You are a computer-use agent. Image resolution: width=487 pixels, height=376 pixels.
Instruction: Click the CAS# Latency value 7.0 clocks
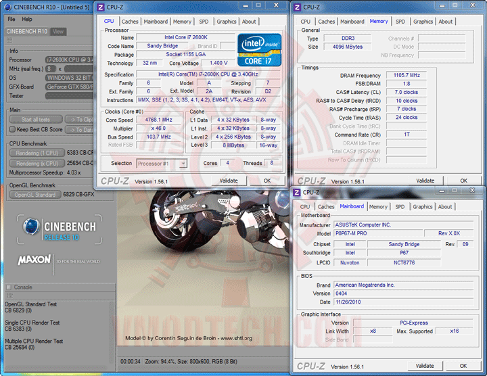[407, 92]
